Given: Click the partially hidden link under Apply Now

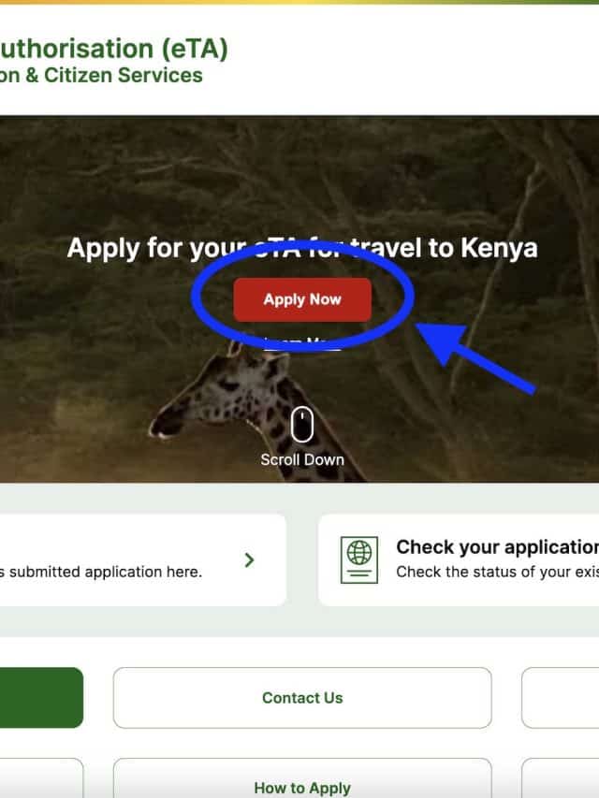Looking at the screenshot, I should (x=302, y=343).
